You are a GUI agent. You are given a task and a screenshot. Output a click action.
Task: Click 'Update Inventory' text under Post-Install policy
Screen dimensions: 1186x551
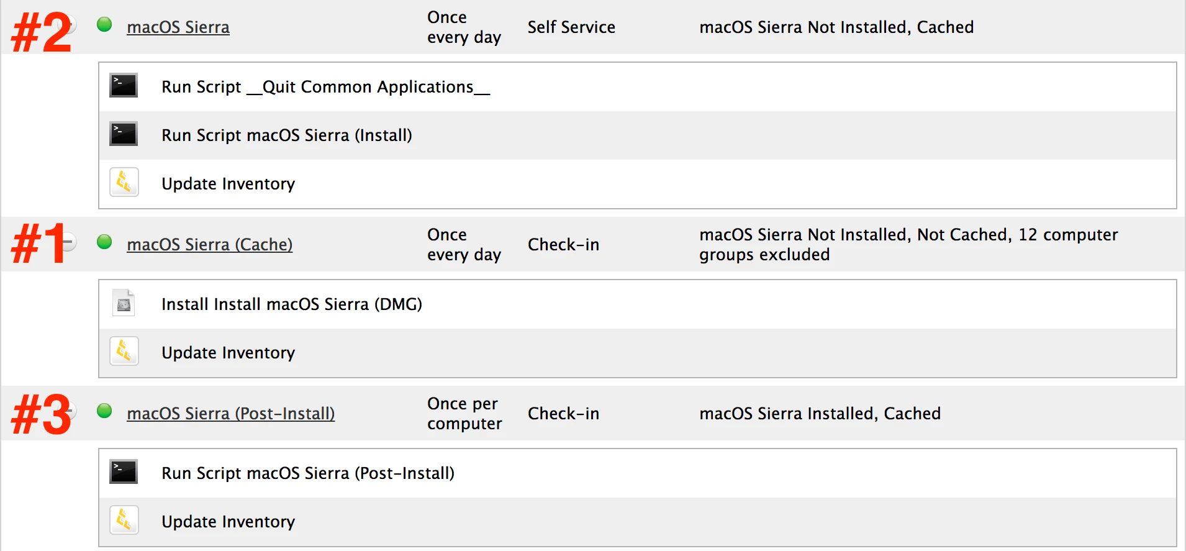(229, 522)
